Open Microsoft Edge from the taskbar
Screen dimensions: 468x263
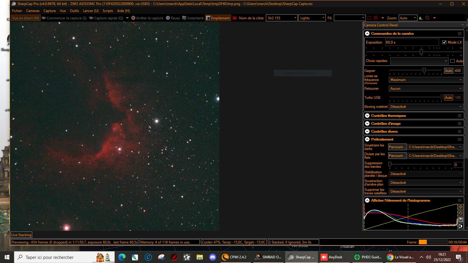(122, 257)
